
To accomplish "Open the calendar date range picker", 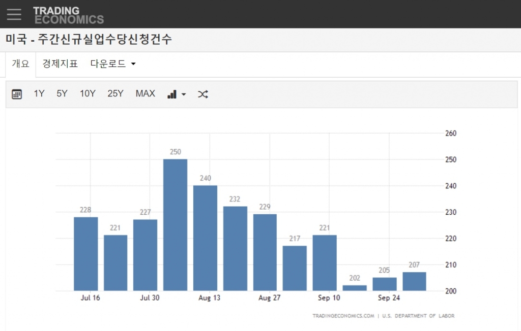I will coord(17,94).
